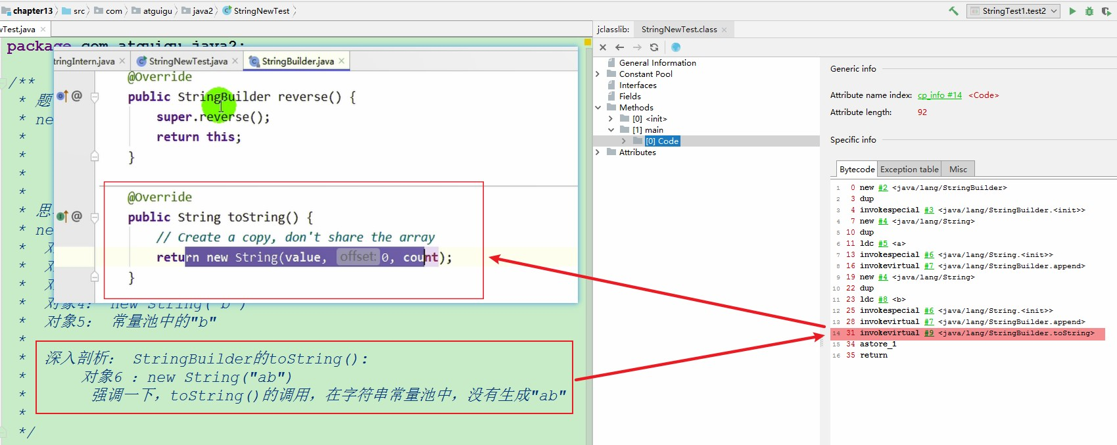
Task: Close the StringNewTest.java popup tab
Action: click(235, 61)
